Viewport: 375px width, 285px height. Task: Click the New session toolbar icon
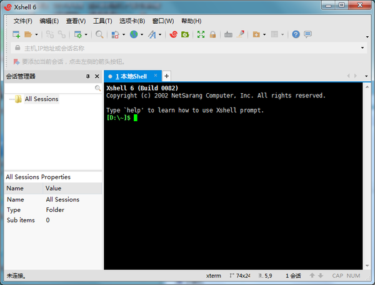point(16,34)
